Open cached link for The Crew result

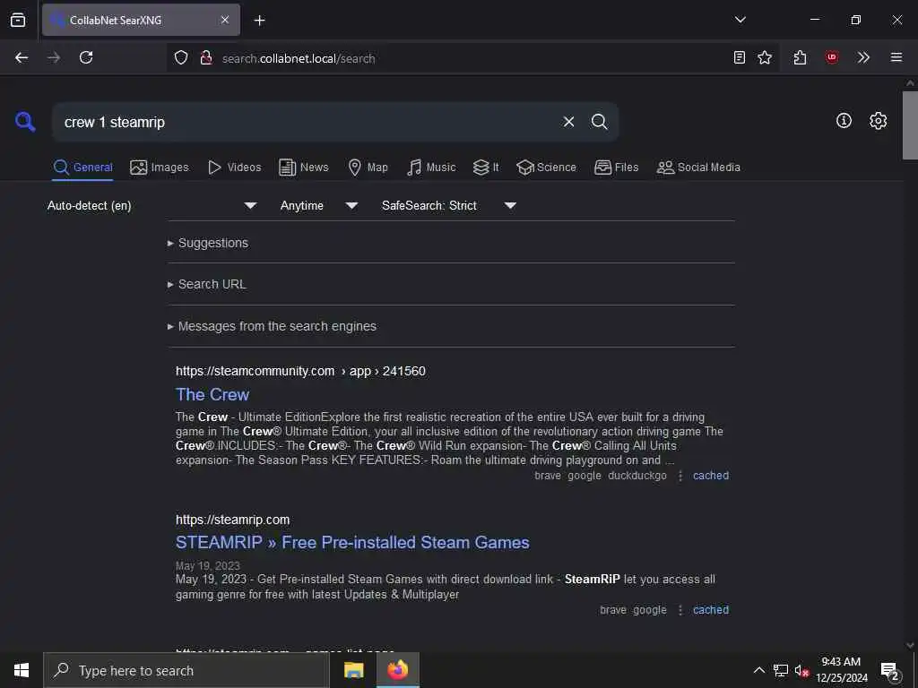(x=711, y=476)
